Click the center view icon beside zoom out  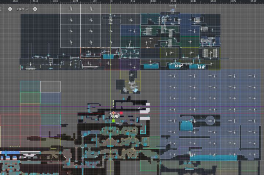(1, 9)
